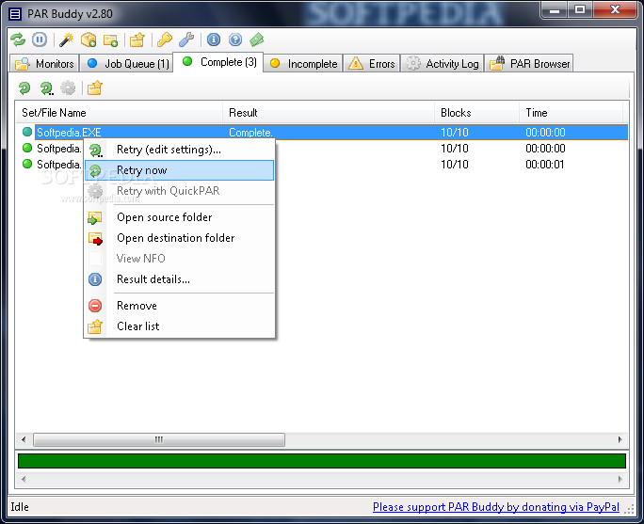Click the lower scrollbar left arrow
The image size is (644, 524).
pos(24,479)
